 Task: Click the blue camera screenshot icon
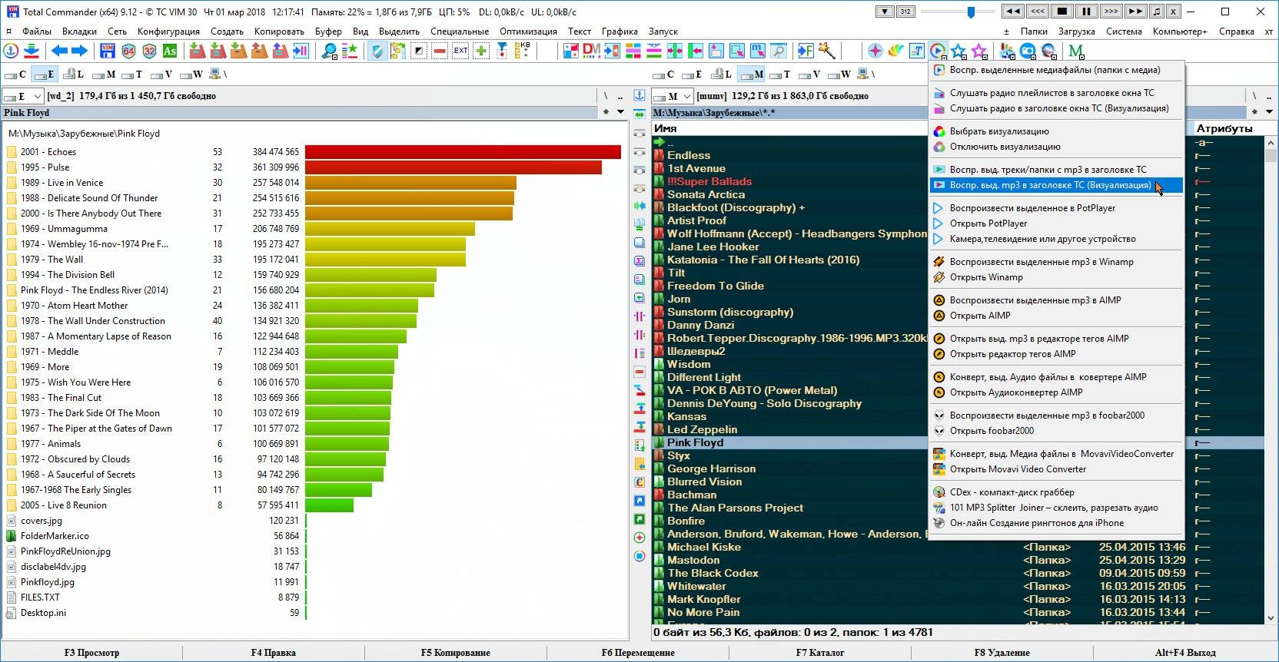tap(1028, 51)
